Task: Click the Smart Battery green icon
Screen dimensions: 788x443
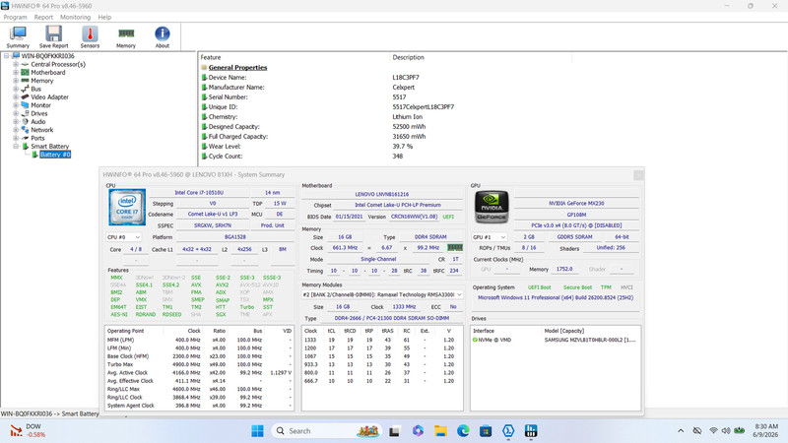Action: coord(25,146)
